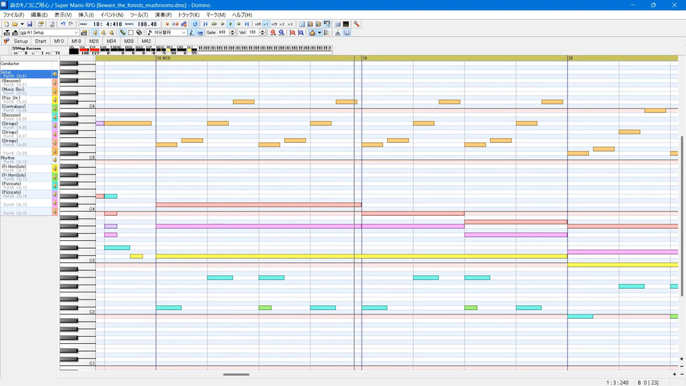
Task: Jump to song end
Action: point(247,24)
